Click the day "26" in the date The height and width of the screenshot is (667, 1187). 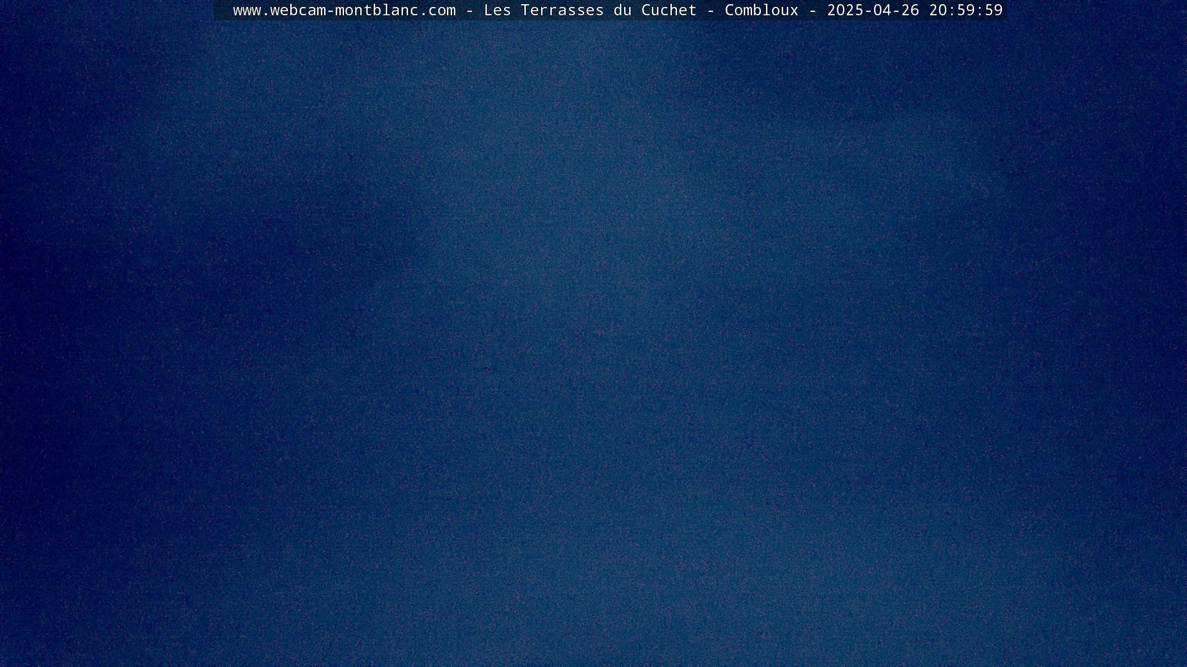(910, 10)
